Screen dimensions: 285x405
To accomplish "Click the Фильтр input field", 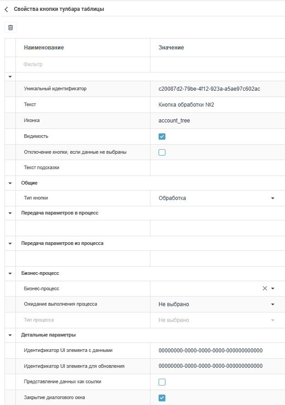I will pyautogui.click(x=82, y=64).
